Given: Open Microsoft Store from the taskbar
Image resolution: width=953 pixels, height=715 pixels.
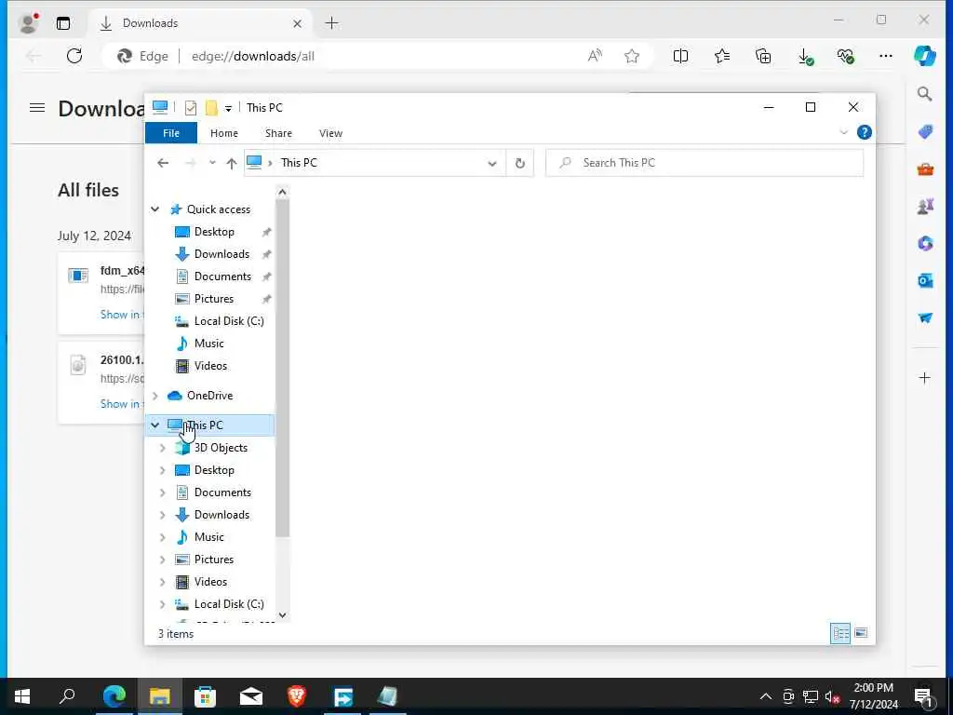Looking at the screenshot, I should [x=206, y=696].
